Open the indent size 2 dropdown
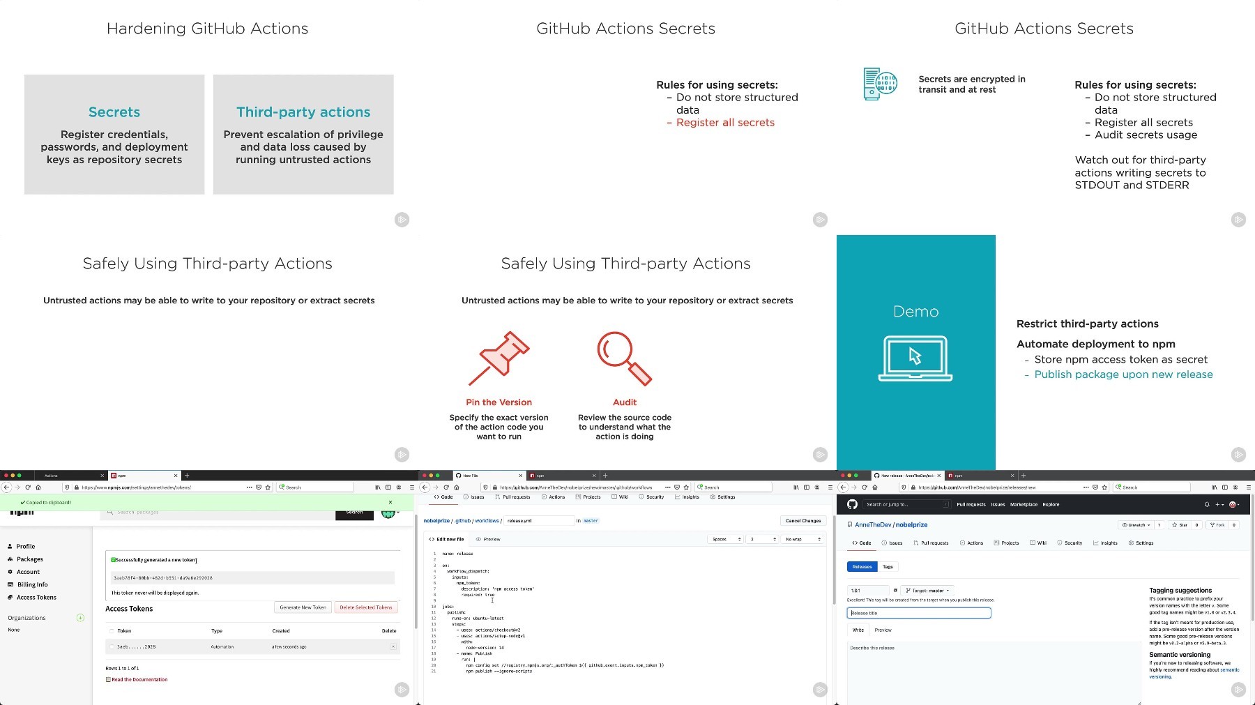Viewport: 1255px width, 705px height. tap(763, 539)
